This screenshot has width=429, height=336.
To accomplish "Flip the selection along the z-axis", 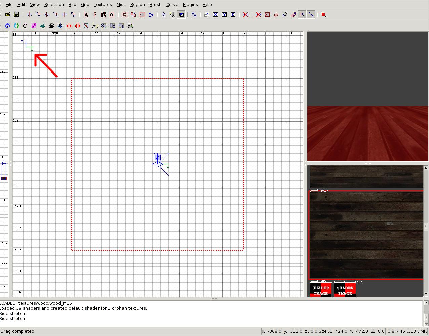I will point(64,15).
